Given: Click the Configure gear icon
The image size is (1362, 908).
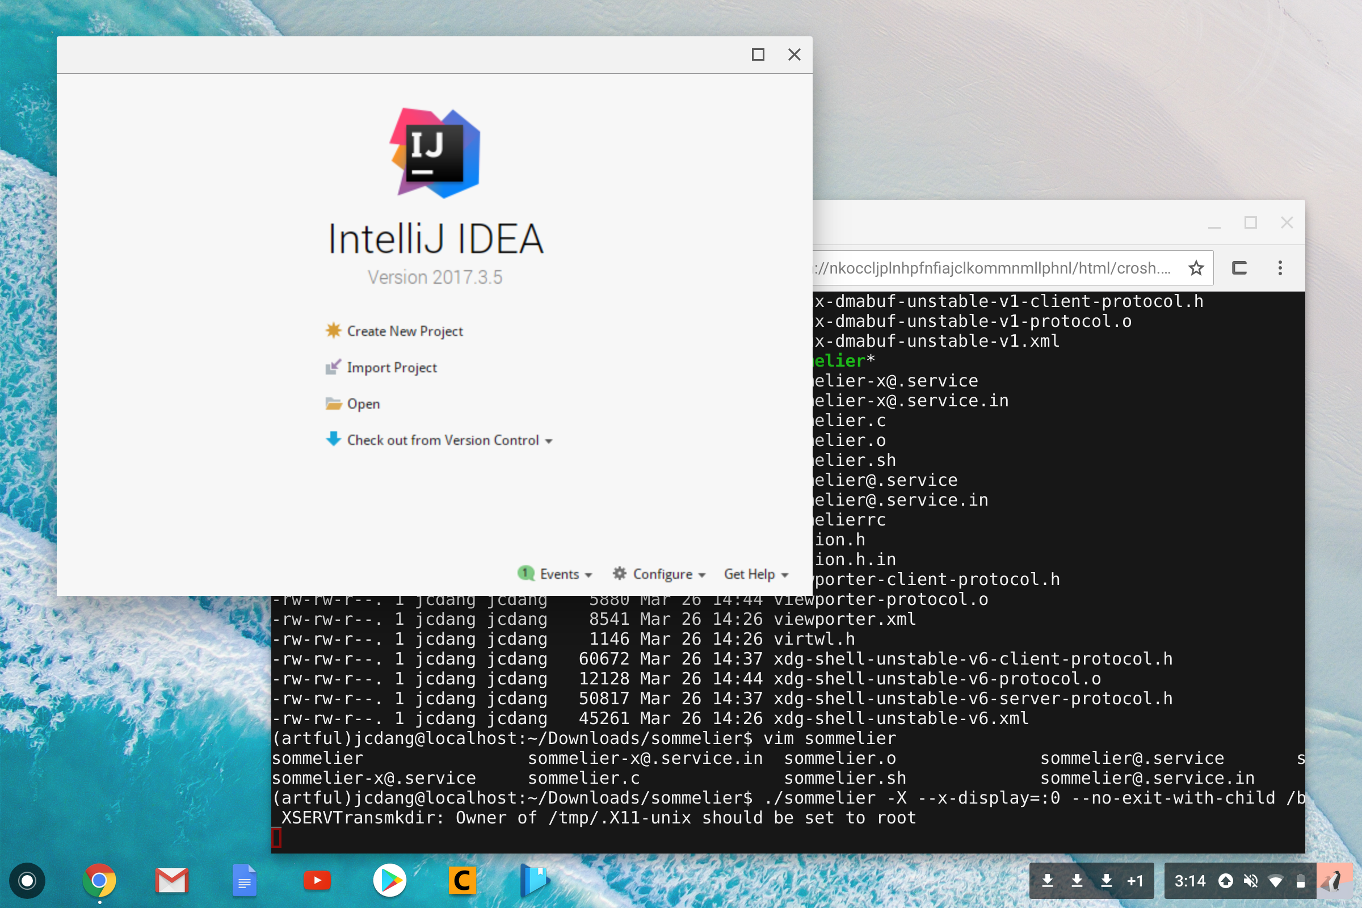Looking at the screenshot, I should point(619,573).
